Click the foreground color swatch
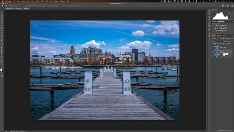This screenshot has height=132, width=234. pos(1,70)
